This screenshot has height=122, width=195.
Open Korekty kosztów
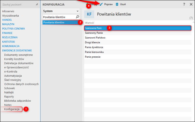coord(14,59)
